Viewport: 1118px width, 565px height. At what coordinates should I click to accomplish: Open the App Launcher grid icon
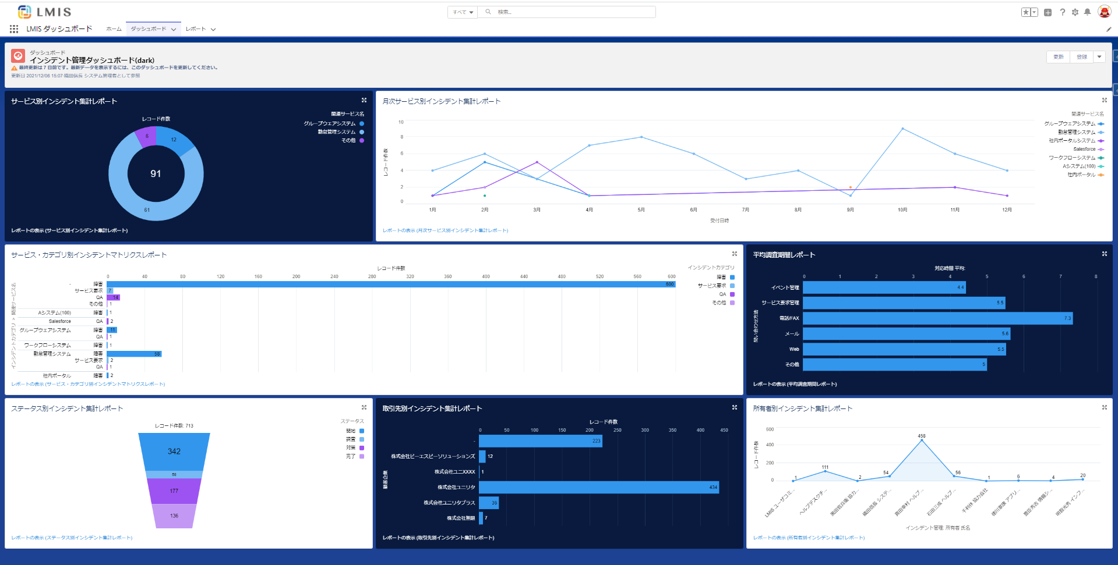coord(14,29)
